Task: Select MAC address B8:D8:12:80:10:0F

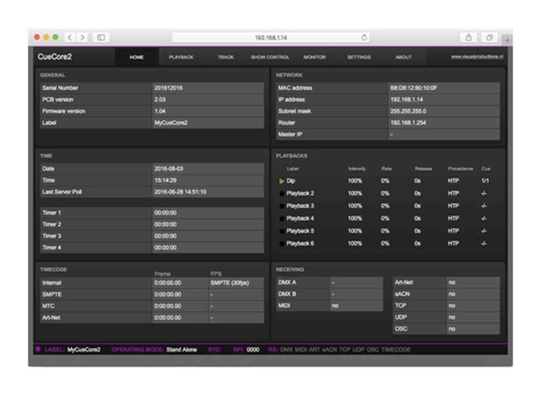Action: click(414, 88)
